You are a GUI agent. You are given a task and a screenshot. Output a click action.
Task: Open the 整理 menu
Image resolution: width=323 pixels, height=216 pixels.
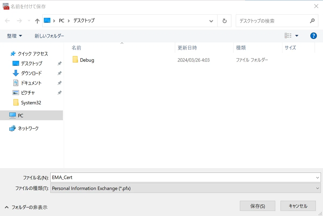pos(15,36)
